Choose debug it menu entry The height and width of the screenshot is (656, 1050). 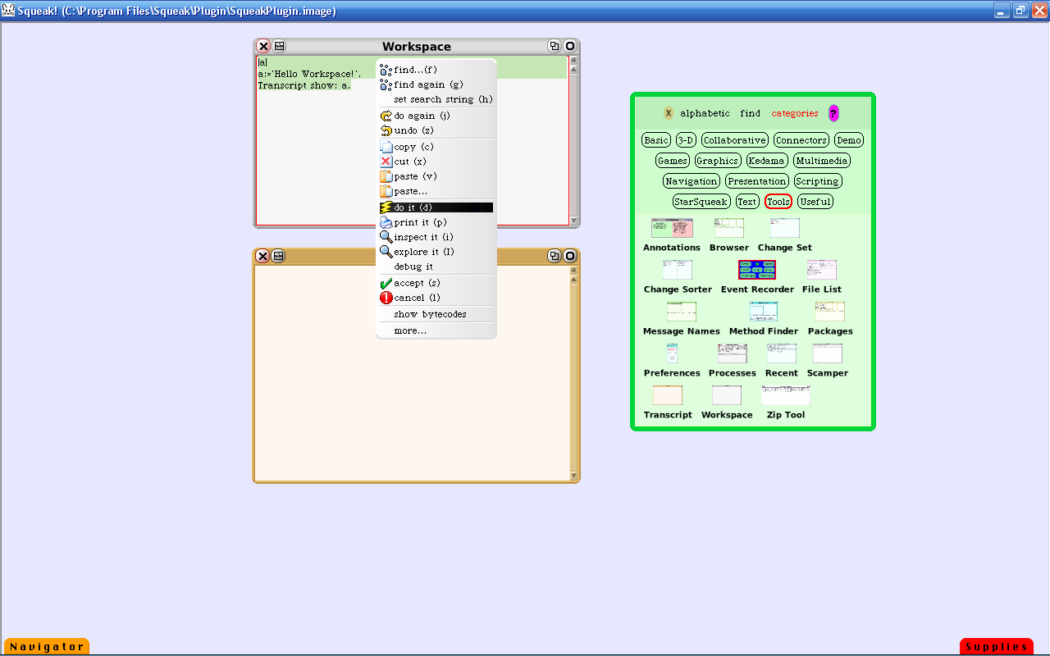click(x=436, y=266)
